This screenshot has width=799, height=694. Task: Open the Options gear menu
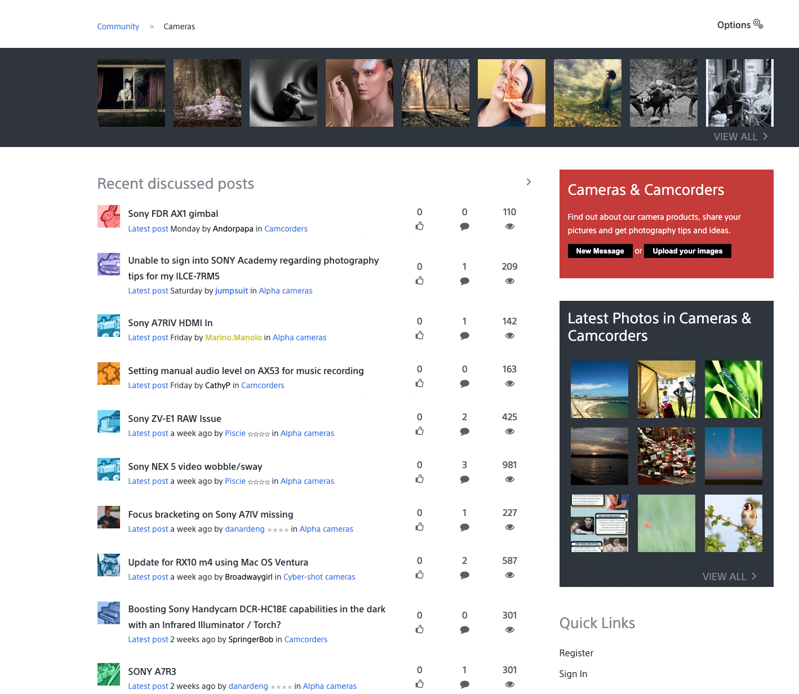pyautogui.click(x=740, y=25)
